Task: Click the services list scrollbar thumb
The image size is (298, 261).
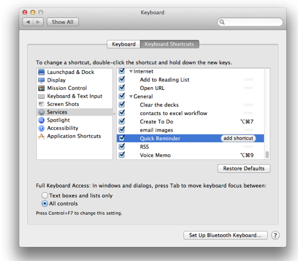Action: pyautogui.click(x=267, y=155)
